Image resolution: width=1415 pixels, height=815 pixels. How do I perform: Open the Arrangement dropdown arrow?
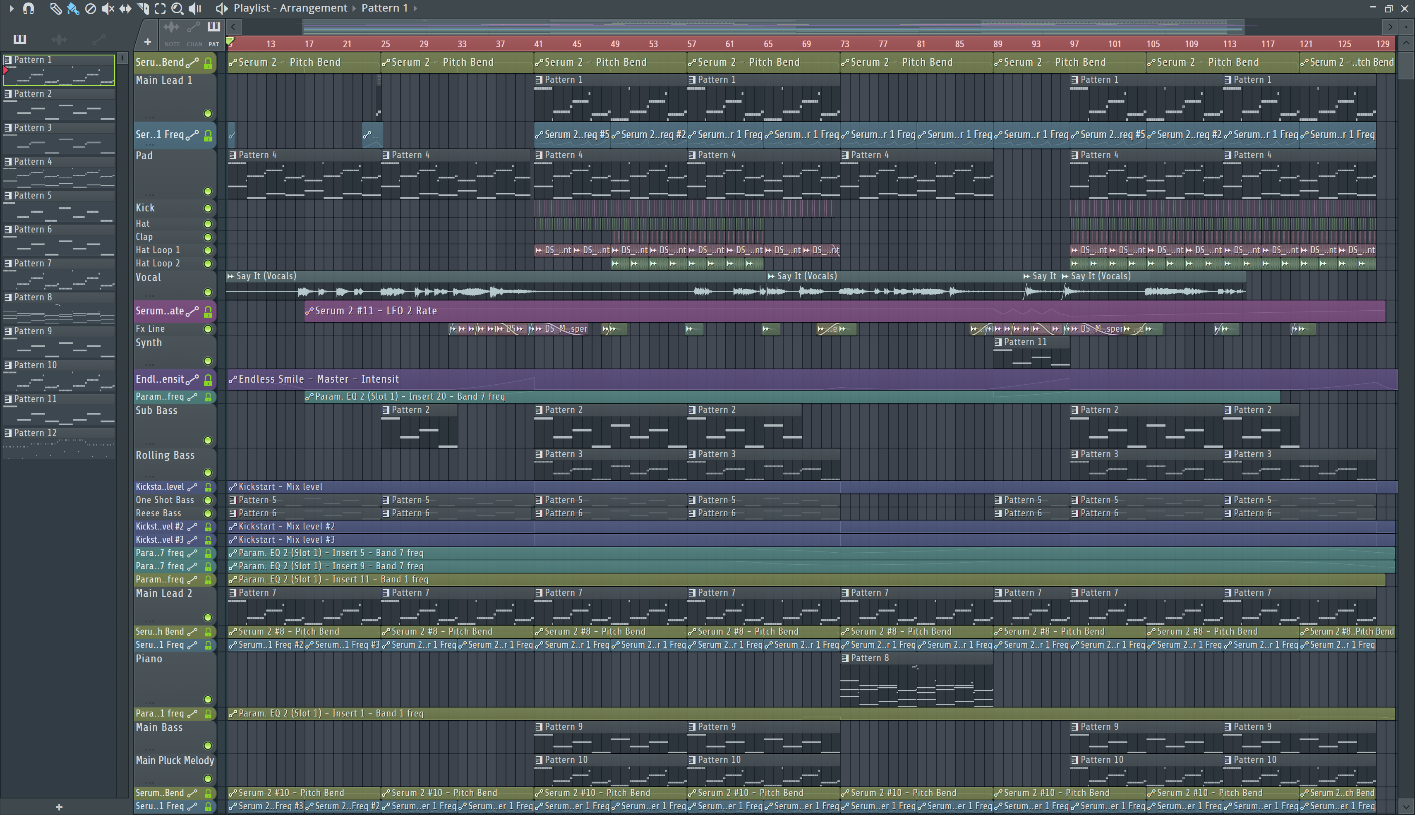point(354,8)
